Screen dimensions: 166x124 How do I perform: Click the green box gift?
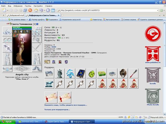pyautogui.click(x=102, y=73)
